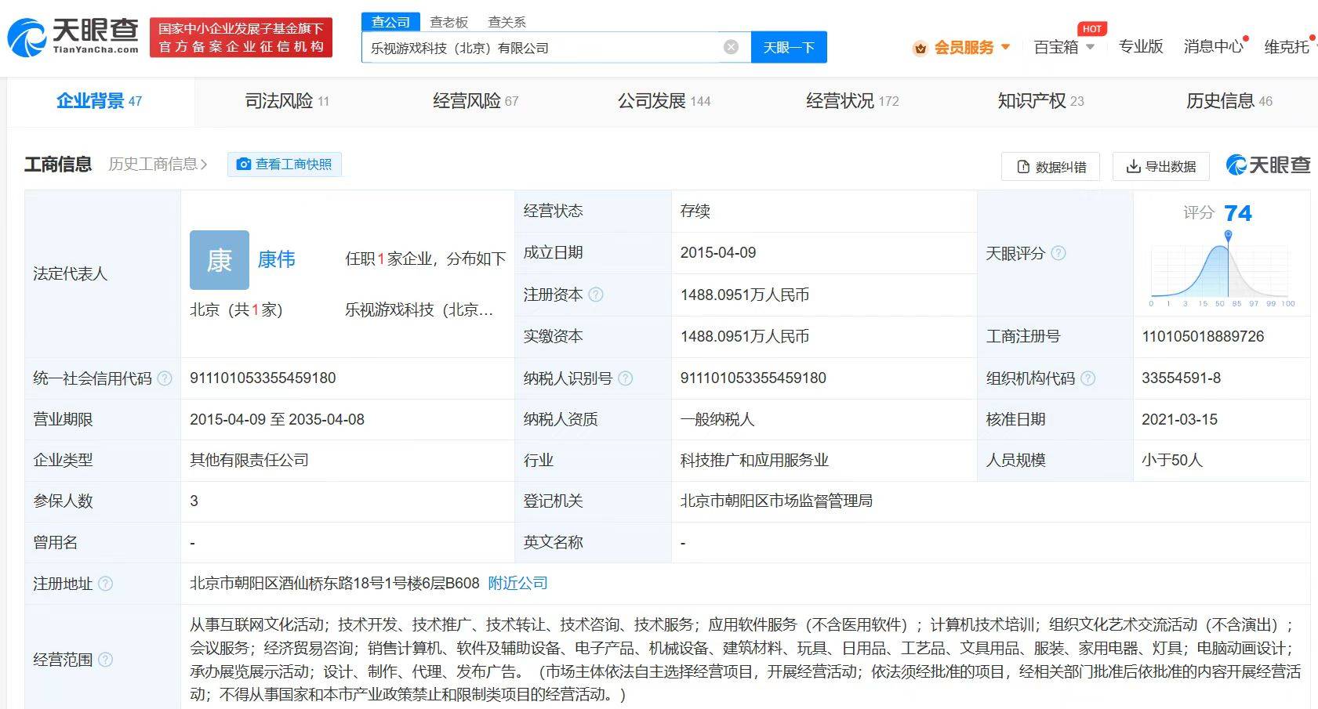Click the help icon beside 统一社会信用代码
Image resolution: width=1318 pixels, height=709 pixels.
tap(165, 378)
